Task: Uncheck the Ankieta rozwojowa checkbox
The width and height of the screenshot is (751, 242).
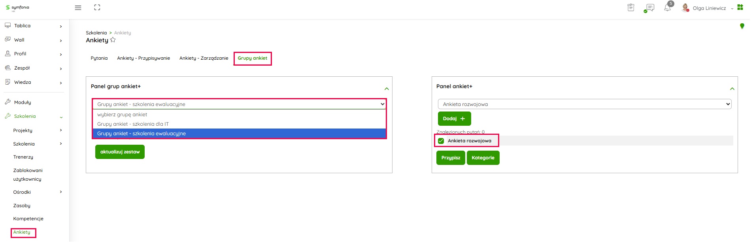Action: tap(441, 141)
